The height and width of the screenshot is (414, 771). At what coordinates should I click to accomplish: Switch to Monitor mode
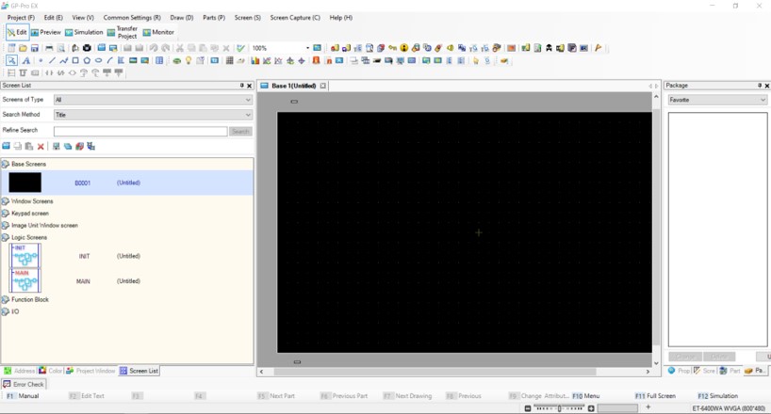click(x=158, y=32)
